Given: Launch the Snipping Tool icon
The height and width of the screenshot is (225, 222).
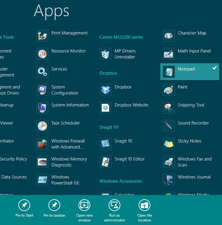Looking at the screenshot, I should pyautogui.click(x=169, y=108).
